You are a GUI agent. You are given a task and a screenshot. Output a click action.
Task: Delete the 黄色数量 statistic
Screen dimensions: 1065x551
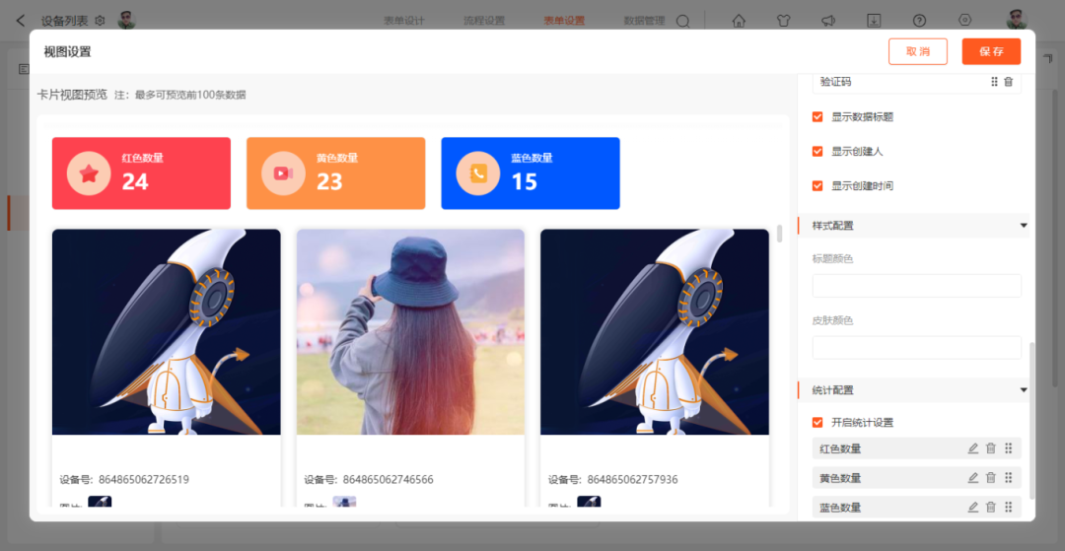coord(991,478)
